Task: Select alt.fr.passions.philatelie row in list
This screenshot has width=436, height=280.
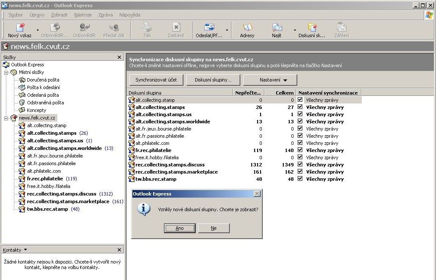Action: [x=245, y=136]
